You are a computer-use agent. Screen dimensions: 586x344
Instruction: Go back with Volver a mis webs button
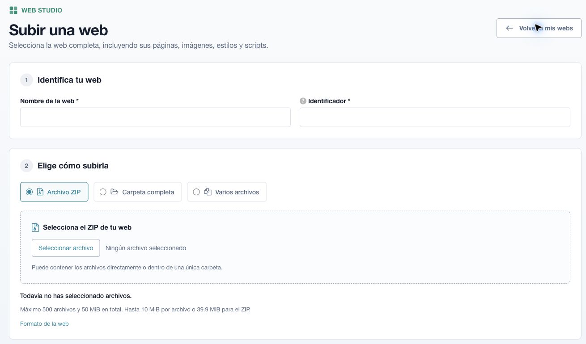(539, 28)
